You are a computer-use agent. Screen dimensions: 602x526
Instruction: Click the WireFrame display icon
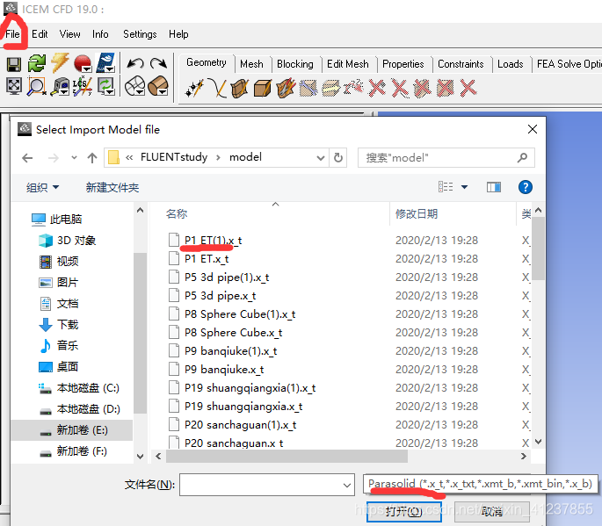[135, 85]
